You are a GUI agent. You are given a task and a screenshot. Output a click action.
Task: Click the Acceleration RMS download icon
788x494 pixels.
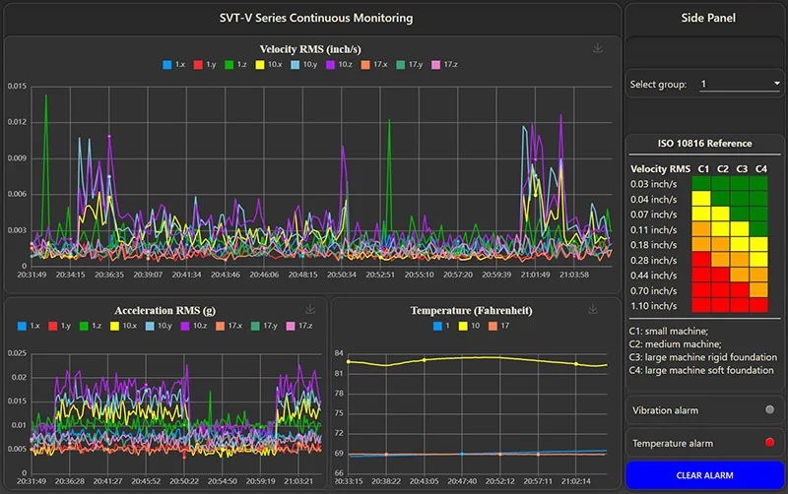tap(310, 309)
